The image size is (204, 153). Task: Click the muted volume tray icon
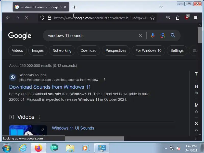click(178, 148)
